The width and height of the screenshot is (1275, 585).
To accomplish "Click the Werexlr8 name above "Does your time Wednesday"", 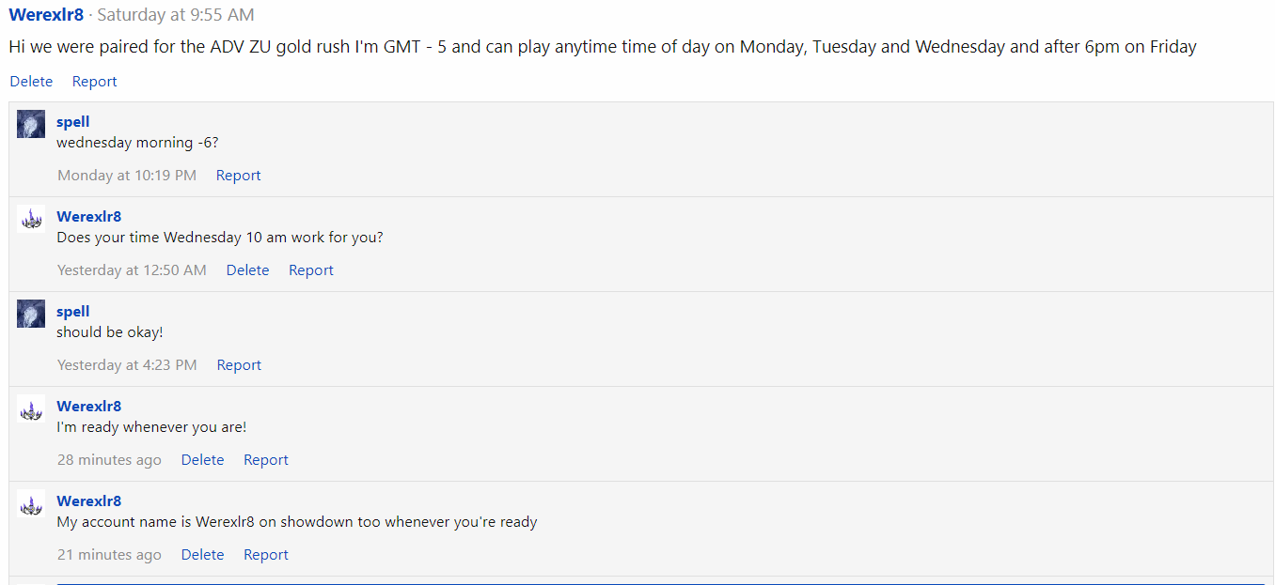I will 88,217.
